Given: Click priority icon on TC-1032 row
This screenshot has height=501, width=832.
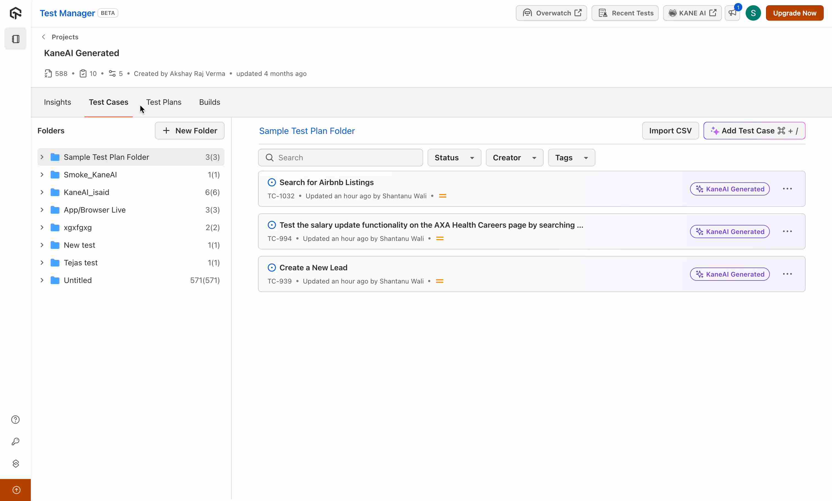Looking at the screenshot, I should point(442,196).
